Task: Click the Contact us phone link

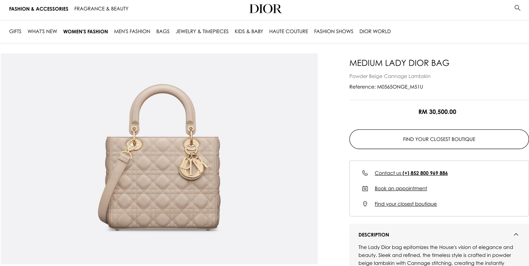Action: pos(411,173)
